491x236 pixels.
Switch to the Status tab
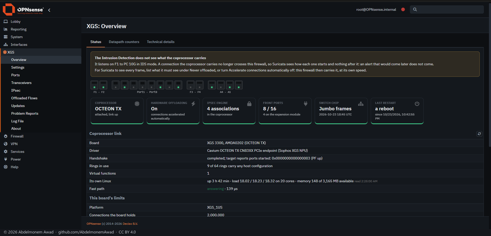96,42
